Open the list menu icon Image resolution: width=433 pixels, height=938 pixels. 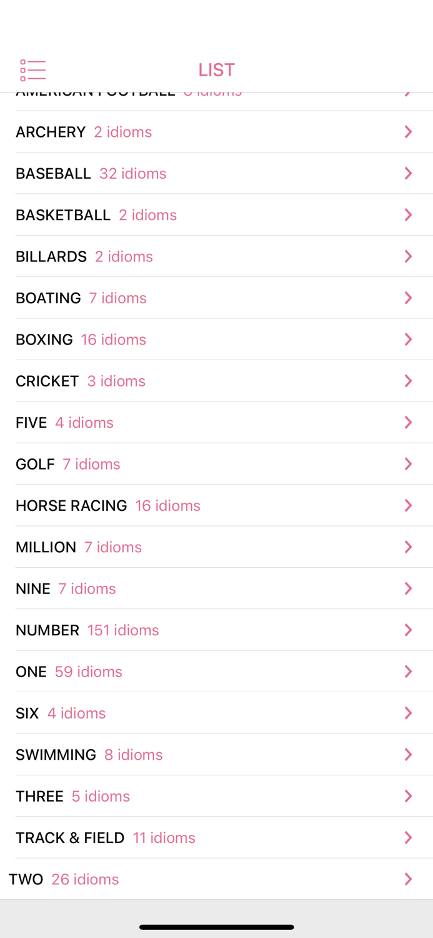[33, 69]
